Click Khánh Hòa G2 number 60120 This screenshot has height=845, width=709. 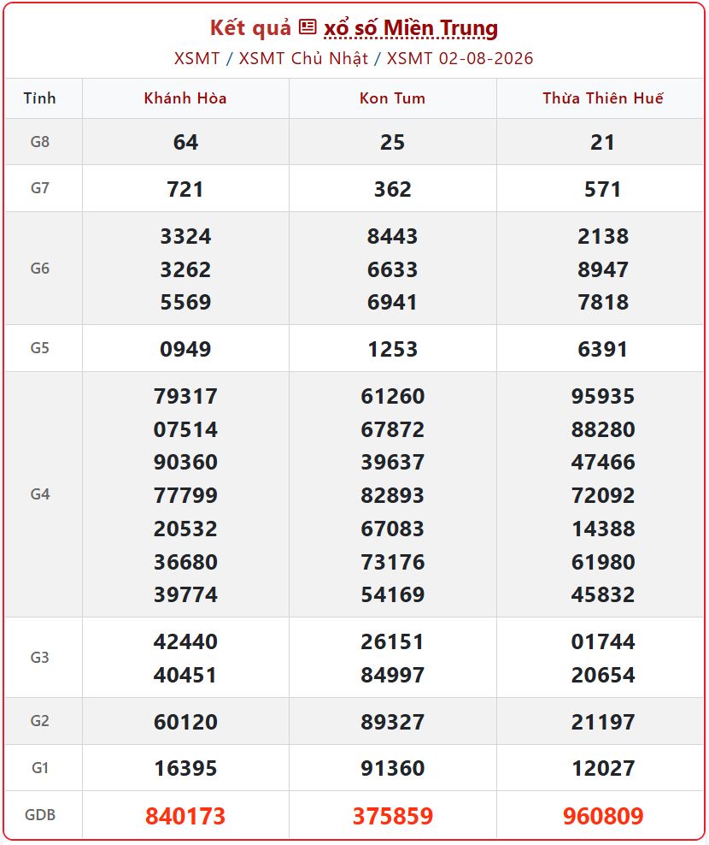click(185, 722)
